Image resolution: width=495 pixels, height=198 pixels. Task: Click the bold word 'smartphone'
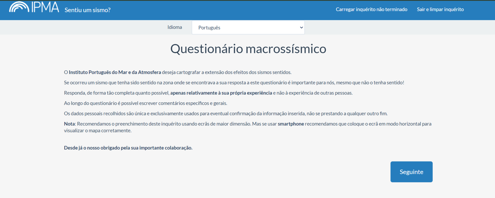coord(291,124)
